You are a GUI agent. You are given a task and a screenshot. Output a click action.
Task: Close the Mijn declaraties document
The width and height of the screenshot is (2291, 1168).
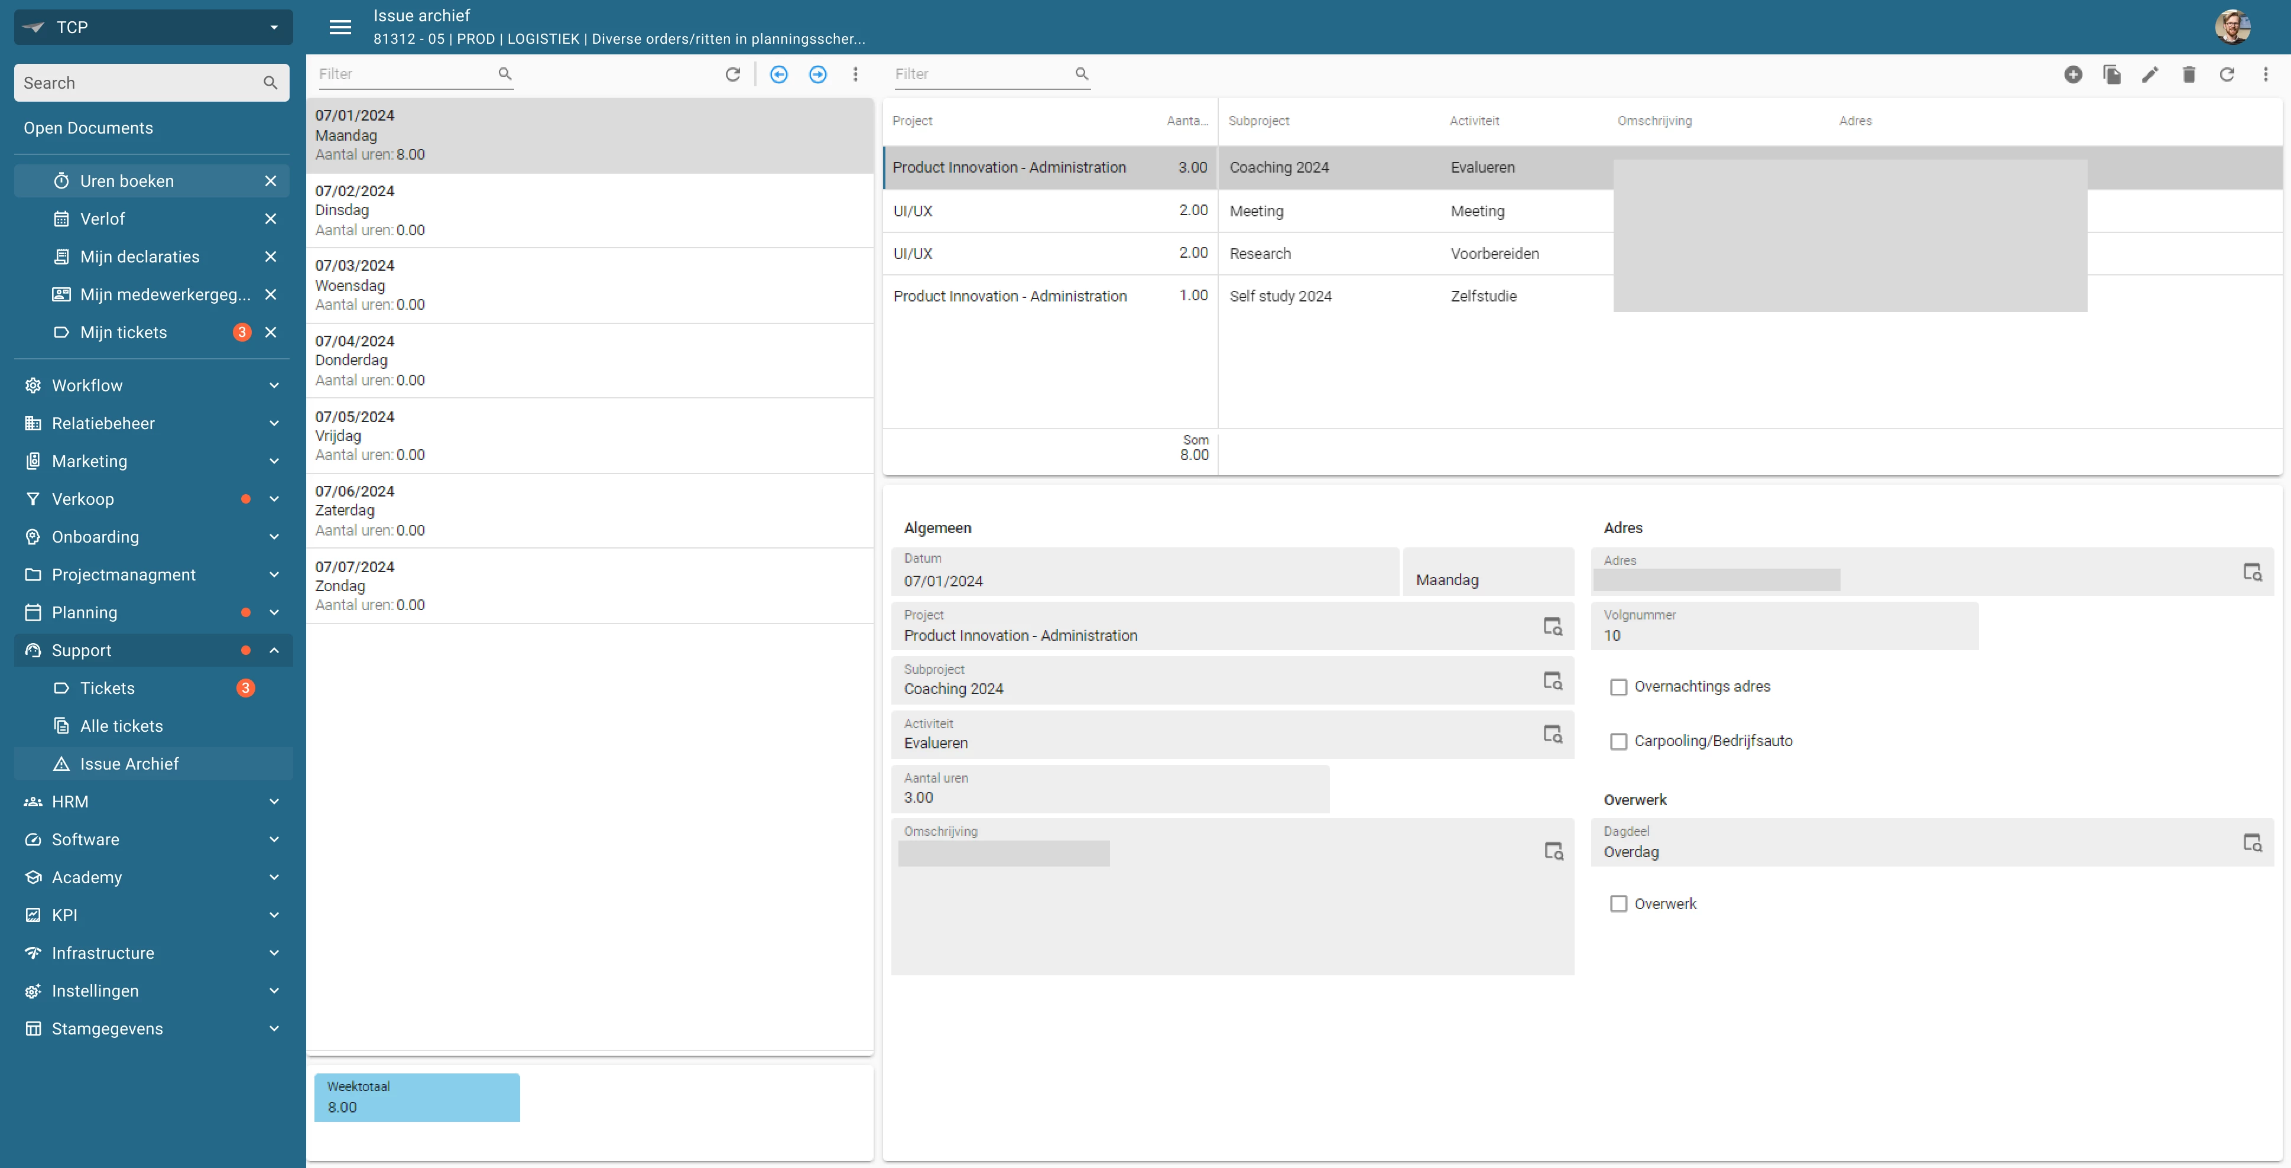point(271,256)
